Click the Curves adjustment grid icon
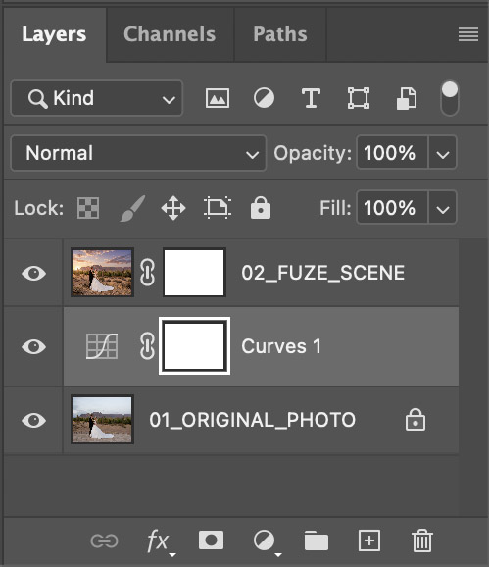Image resolution: width=489 pixels, height=567 pixels. coord(102,346)
